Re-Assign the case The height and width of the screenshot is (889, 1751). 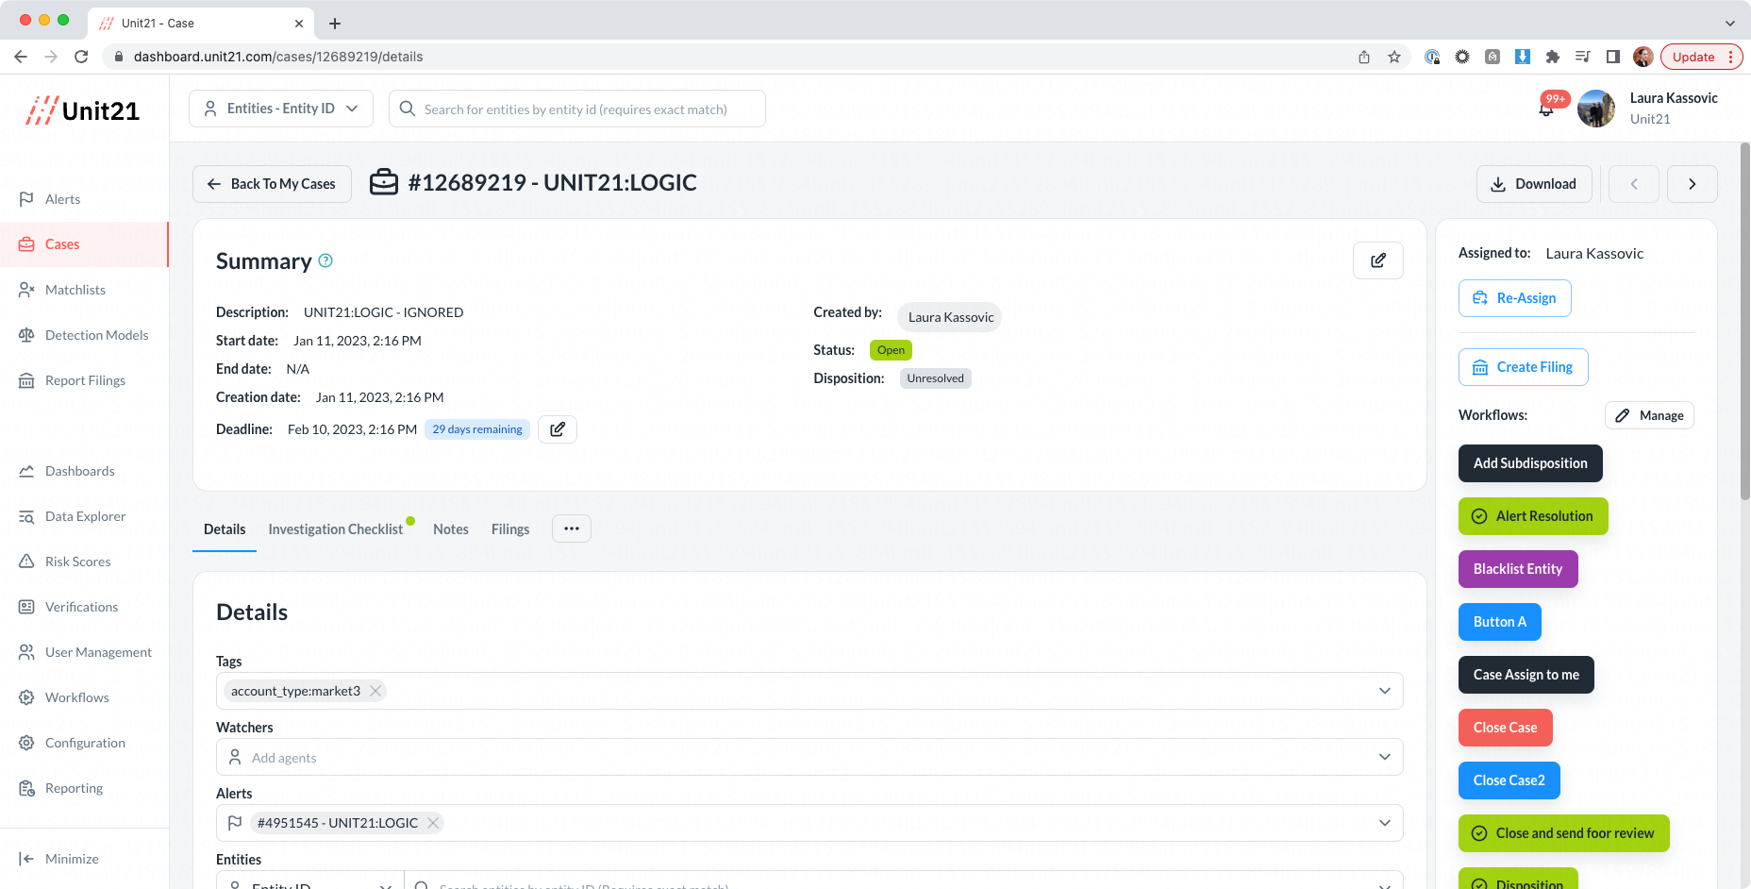tap(1515, 298)
